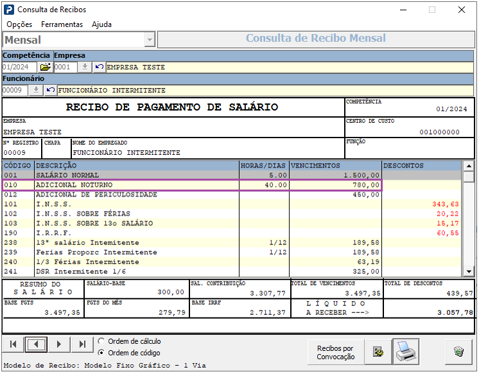
Task: Go to the next receipt record
Action: tap(58, 344)
